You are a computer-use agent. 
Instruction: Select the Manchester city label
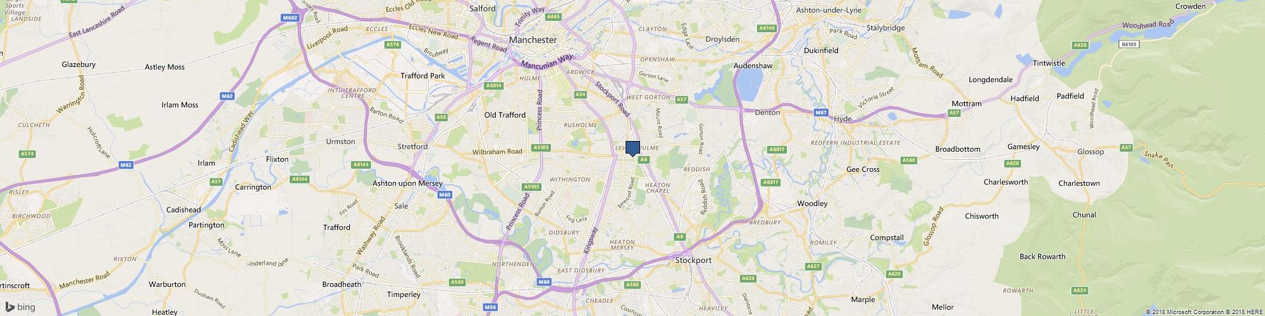point(533,40)
